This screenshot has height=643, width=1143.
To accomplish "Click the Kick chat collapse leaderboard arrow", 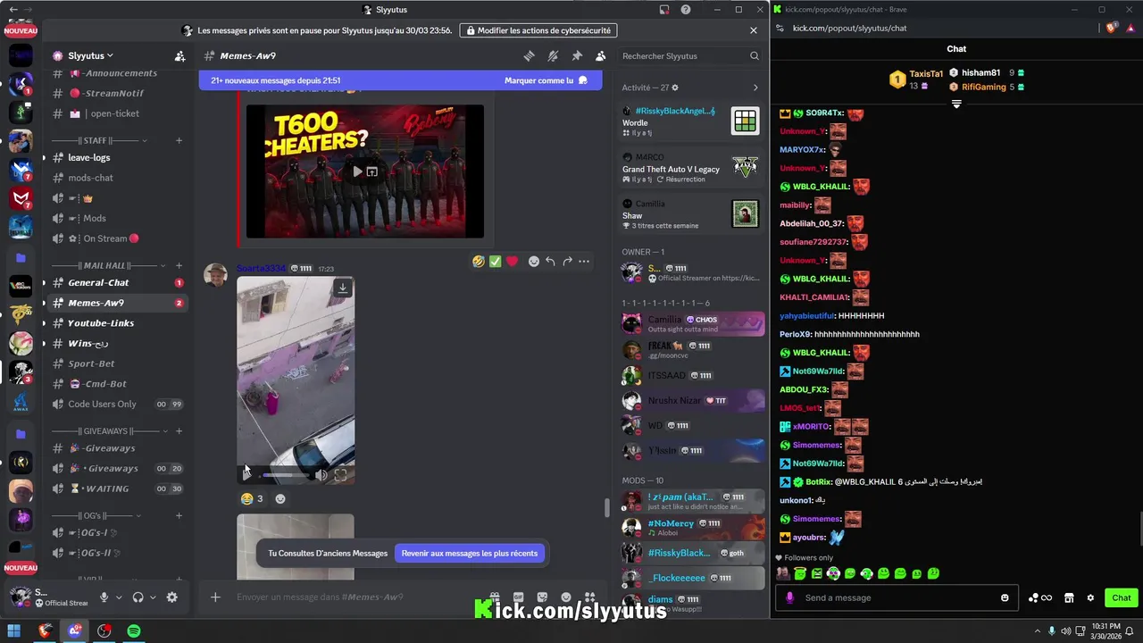I will coord(956,104).
